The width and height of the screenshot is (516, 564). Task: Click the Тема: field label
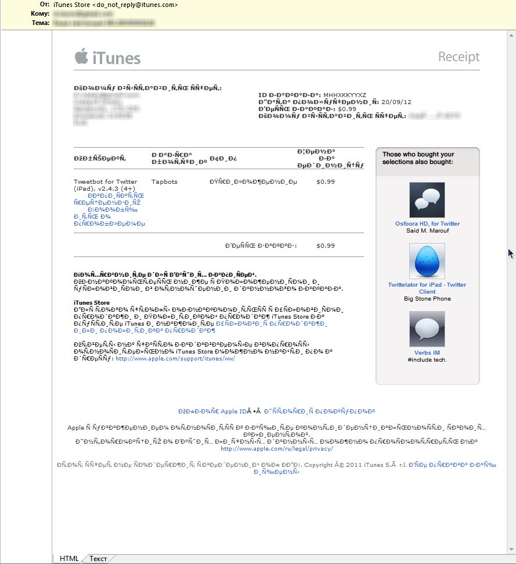click(41, 23)
